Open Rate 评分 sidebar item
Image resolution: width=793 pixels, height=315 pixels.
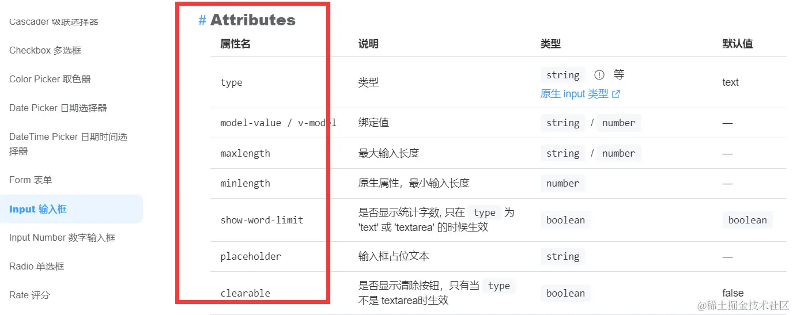coord(29,295)
